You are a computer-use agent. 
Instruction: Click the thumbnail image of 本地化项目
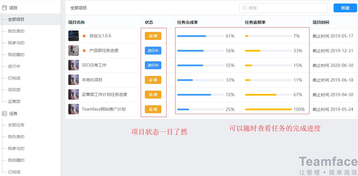pos(74,80)
